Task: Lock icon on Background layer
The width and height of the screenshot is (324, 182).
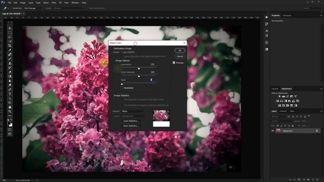Action: [x=317, y=131]
